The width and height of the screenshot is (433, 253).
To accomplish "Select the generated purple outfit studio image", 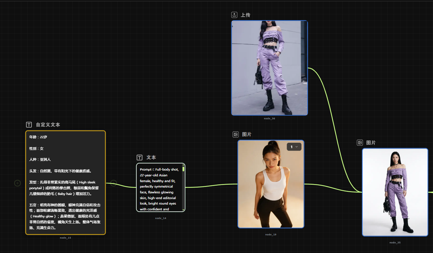I will click(395, 192).
